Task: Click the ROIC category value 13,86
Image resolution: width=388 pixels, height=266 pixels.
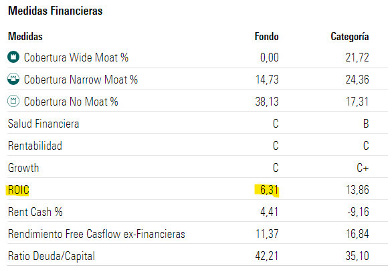Action: [357, 190]
